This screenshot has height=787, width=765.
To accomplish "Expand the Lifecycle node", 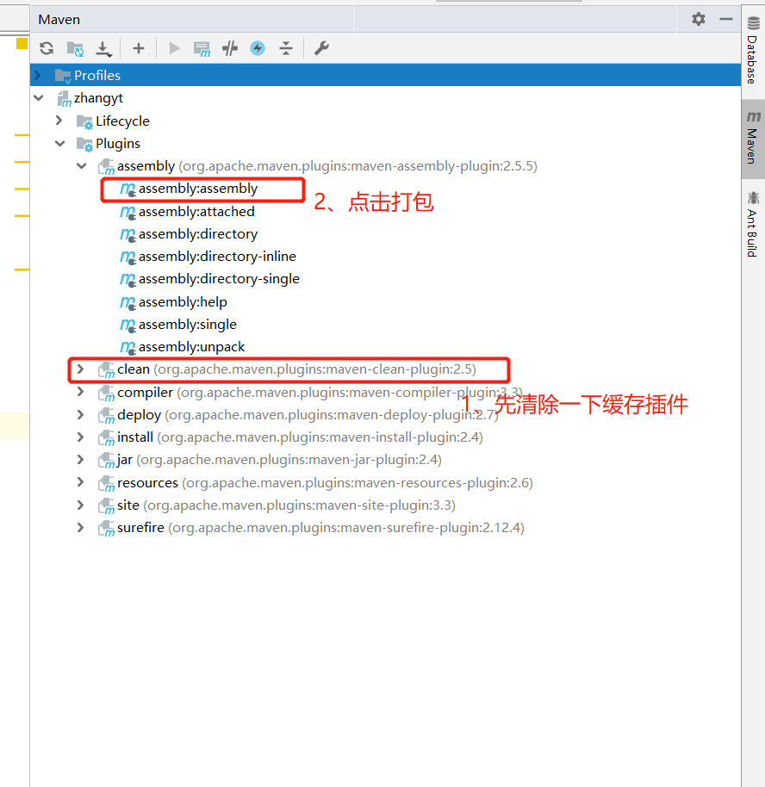I will coord(59,121).
